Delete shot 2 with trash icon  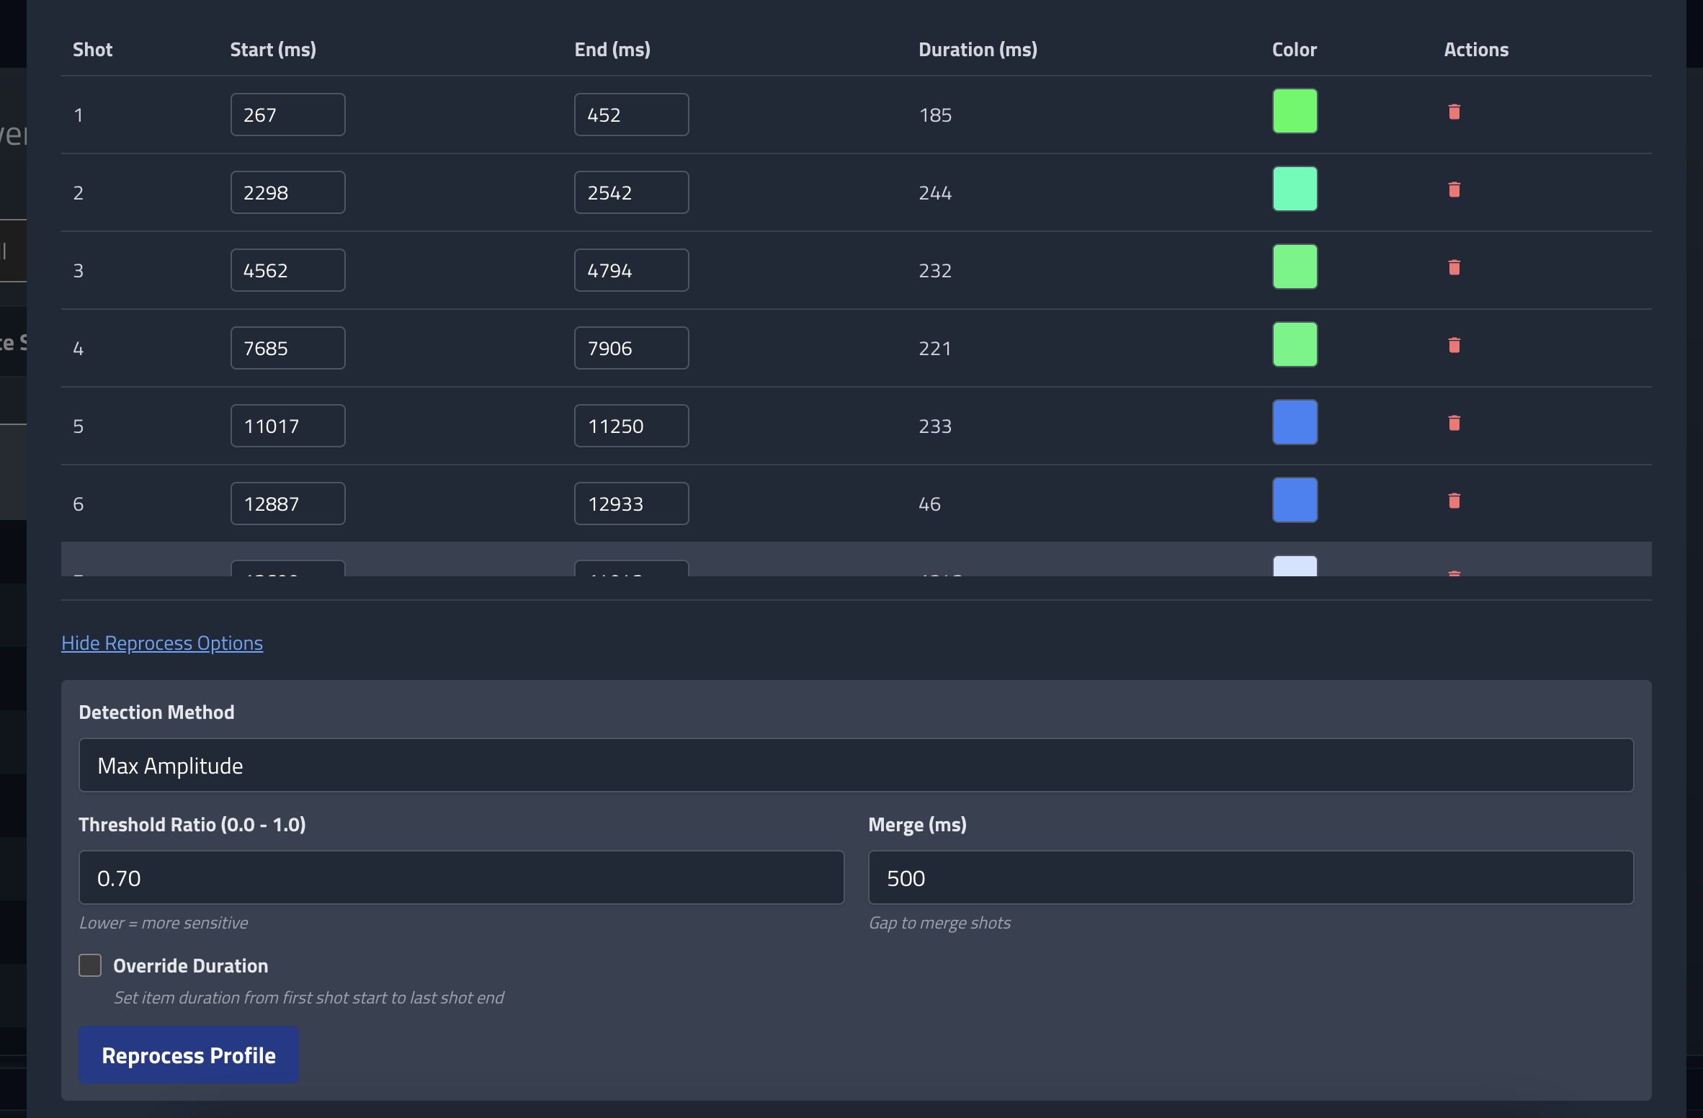pyautogui.click(x=1454, y=189)
